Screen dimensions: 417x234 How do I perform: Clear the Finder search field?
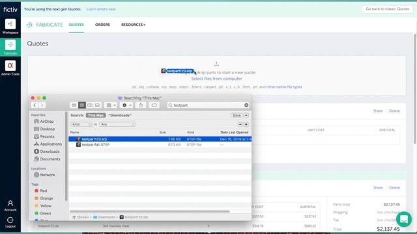(246, 105)
